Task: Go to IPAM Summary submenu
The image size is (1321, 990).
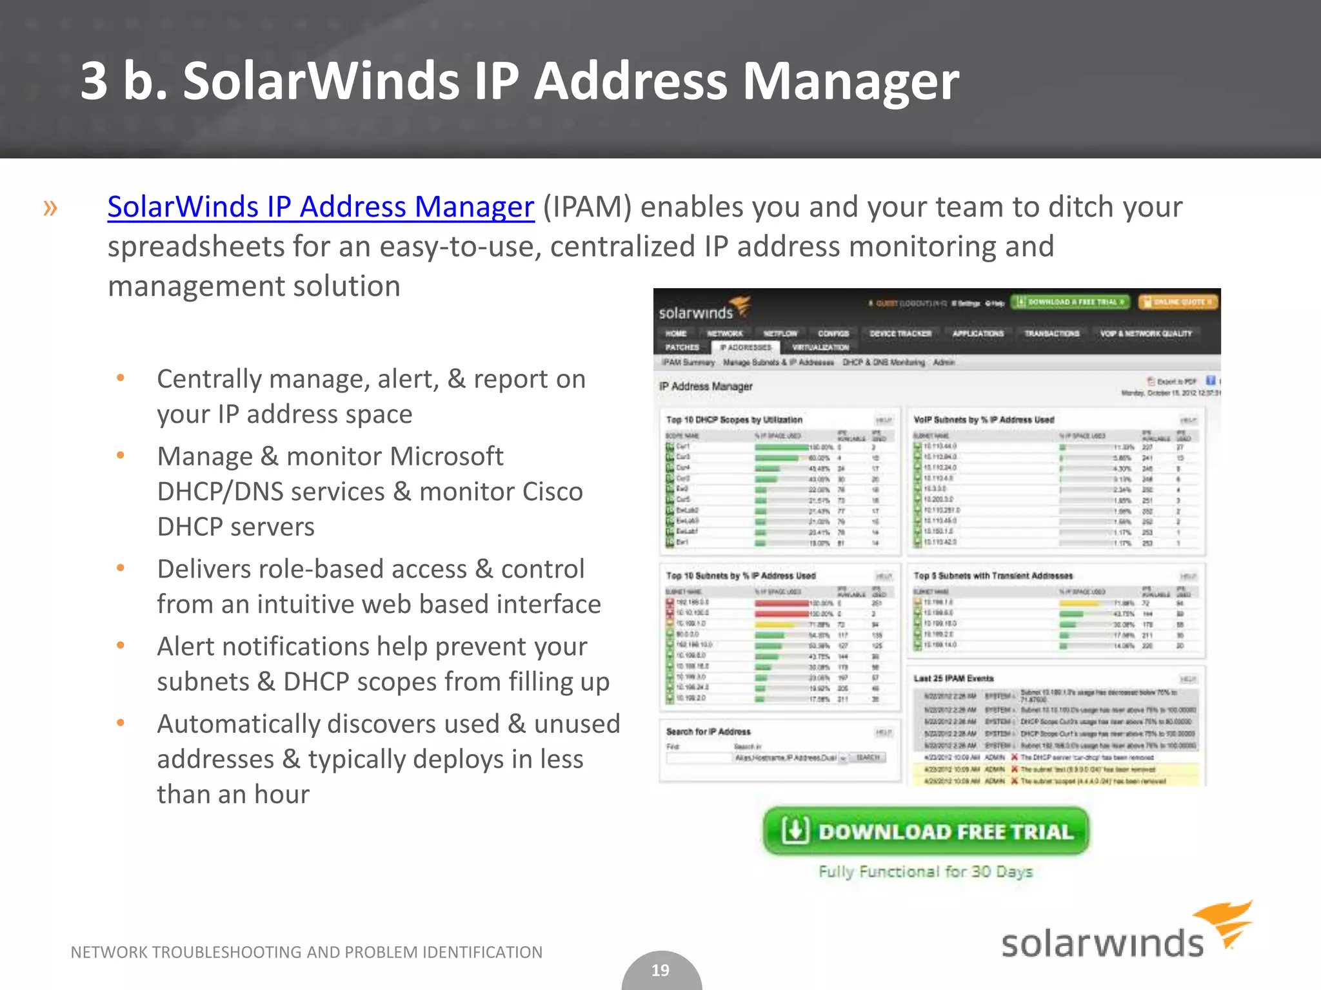Action: coord(688,362)
